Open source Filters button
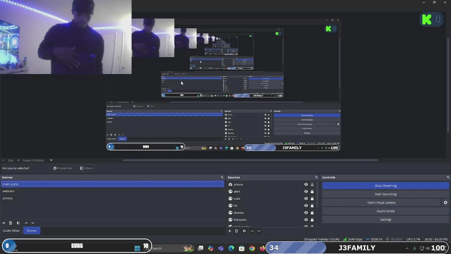Viewport: 451px width, 254px height. click(86, 168)
